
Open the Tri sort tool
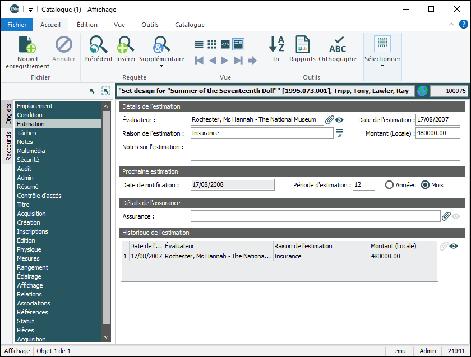pos(276,45)
